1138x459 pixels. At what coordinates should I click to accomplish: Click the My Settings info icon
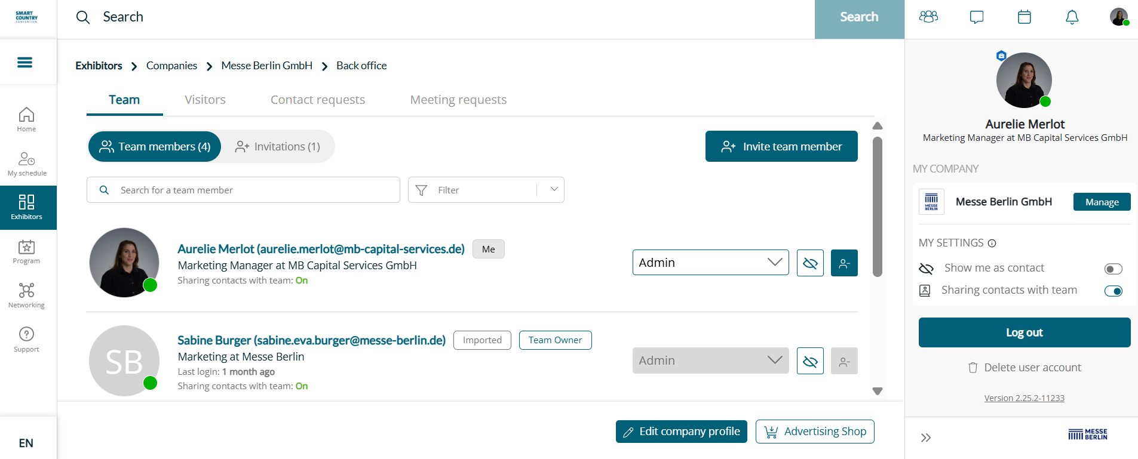[x=992, y=243]
